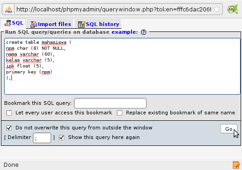Click the PMA favicon in address bar
This screenshot has height=170, width=242.
pyautogui.click(x=9, y=10)
